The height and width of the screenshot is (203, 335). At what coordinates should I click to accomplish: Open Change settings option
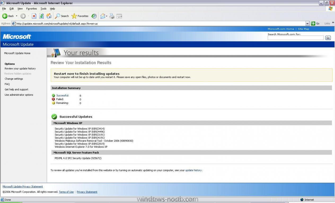click(14, 79)
